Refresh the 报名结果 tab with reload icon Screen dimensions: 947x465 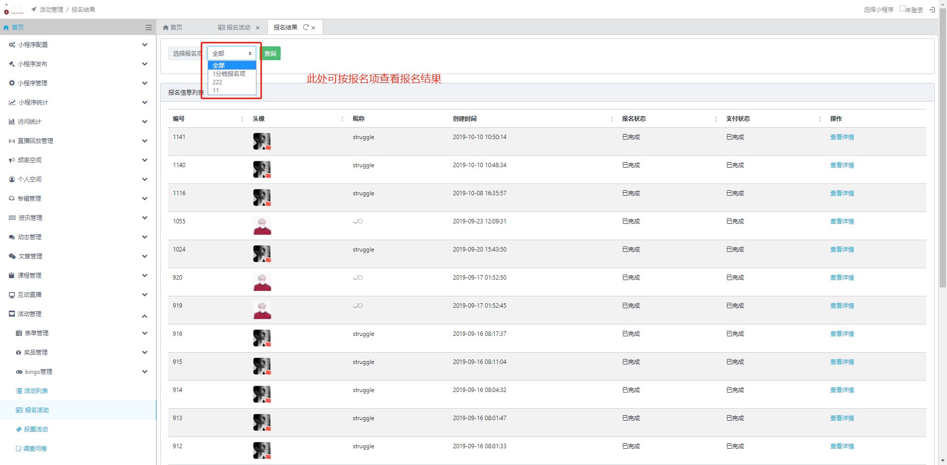[306, 28]
